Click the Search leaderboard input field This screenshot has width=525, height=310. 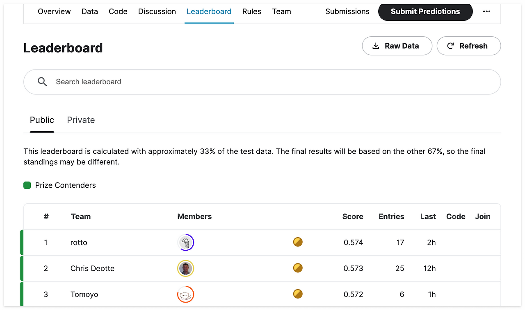pos(271,82)
